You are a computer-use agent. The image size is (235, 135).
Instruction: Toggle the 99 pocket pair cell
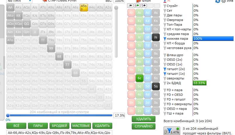click(51, 48)
